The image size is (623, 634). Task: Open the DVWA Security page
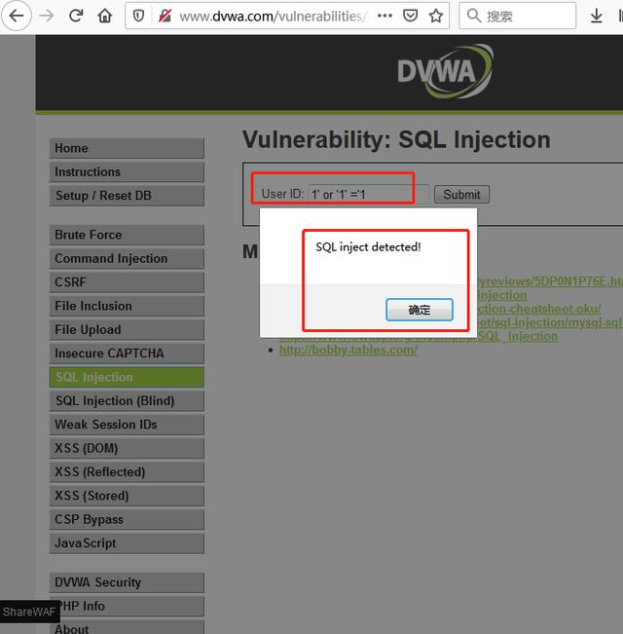[x=127, y=582]
